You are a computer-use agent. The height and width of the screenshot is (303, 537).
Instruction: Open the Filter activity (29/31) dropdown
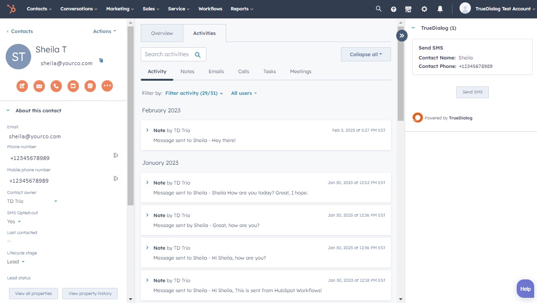[x=194, y=93]
